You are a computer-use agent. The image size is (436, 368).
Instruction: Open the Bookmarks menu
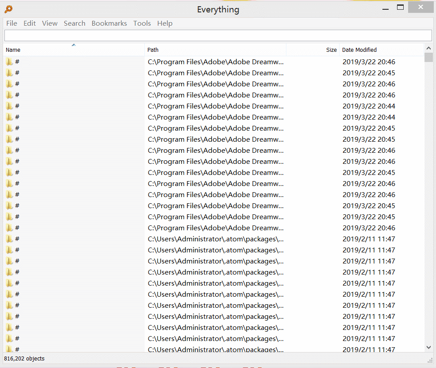tap(109, 23)
